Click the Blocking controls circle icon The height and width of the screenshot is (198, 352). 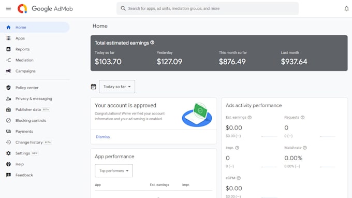(x=8, y=120)
